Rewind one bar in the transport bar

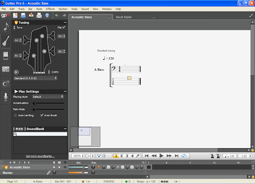[154, 156]
